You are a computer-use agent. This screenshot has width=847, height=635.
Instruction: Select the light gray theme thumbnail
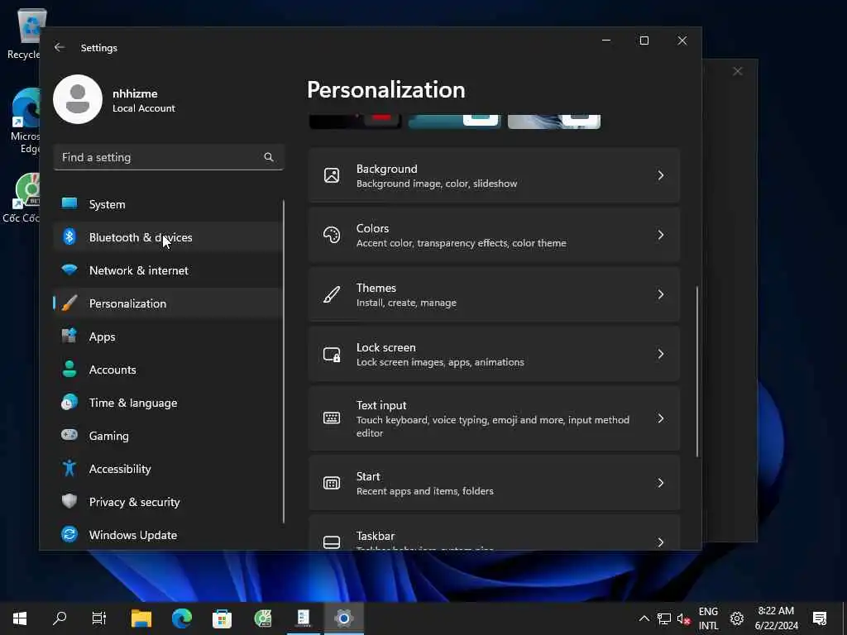[553, 122]
